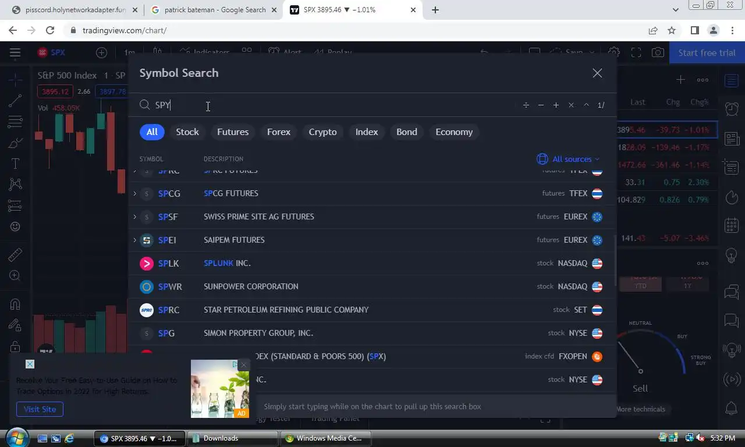Select the All filter tab
This screenshot has width=745, height=447.
(152, 132)
